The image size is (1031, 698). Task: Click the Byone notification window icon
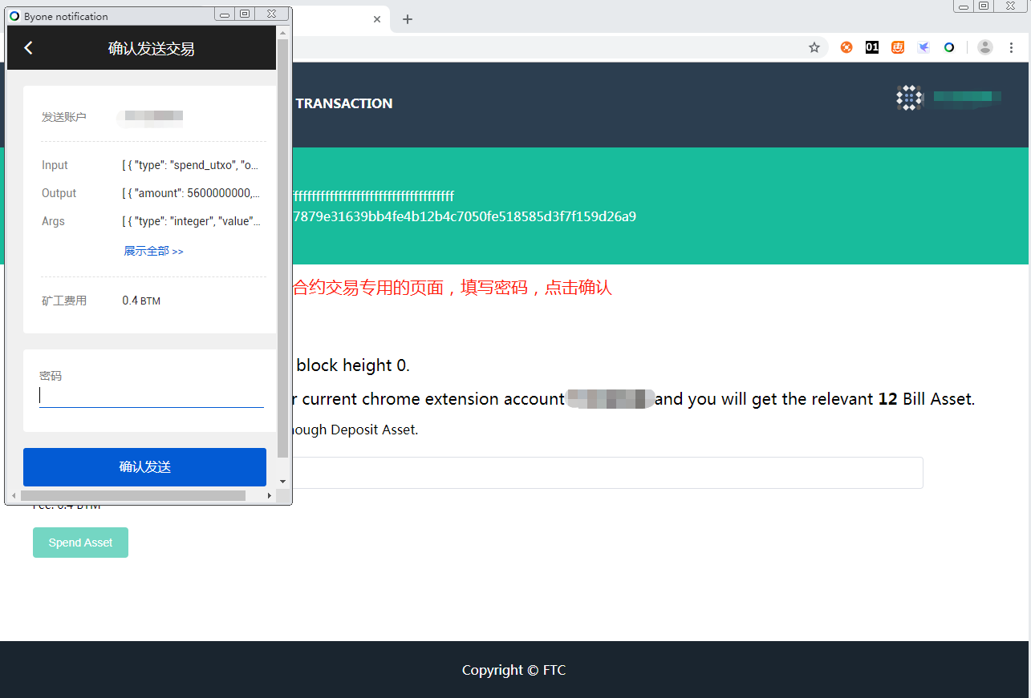point(14,16)
